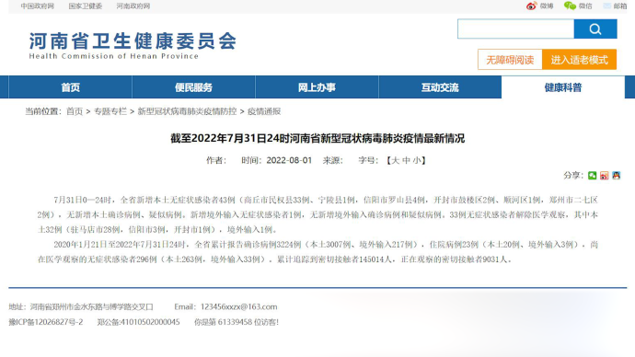Viewport: 635px width, 357px height.
Task: Click the 进入适老模式 button
Action: 579,60
